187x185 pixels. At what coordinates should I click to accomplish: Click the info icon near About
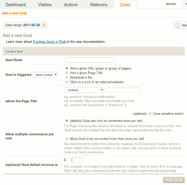177,25
